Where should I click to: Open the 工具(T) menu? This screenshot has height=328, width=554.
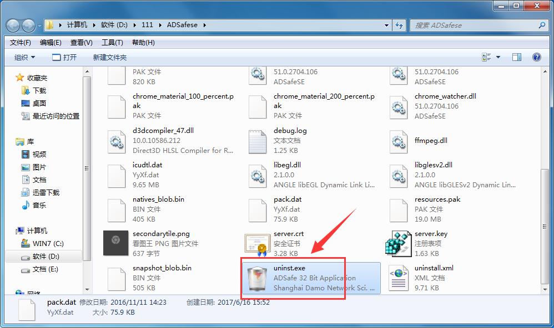112,42
